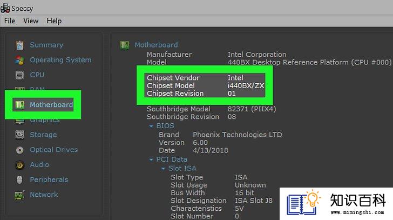Select the '82371 (PIIX4)' southbridge value
Image resolution: width=393 pixels, height=220 pixels.
252,109
